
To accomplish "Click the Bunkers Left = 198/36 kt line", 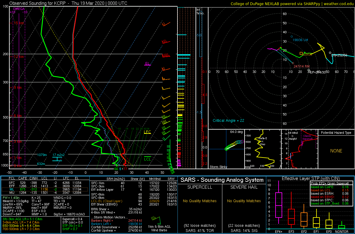I will pos(116,223).
